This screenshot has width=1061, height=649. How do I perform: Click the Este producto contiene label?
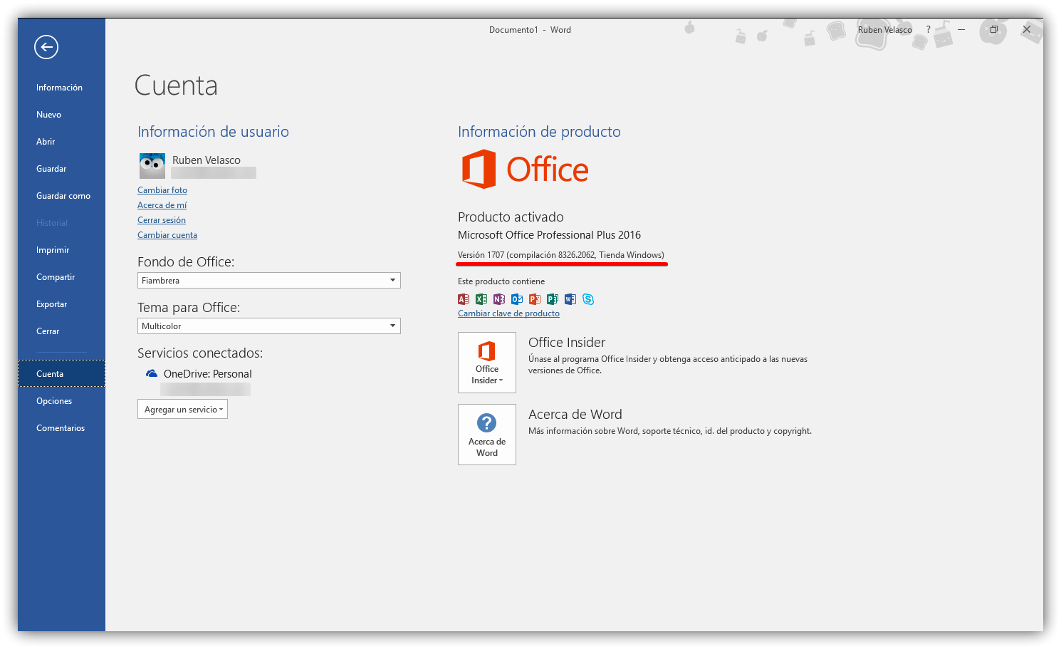point(501,281)
